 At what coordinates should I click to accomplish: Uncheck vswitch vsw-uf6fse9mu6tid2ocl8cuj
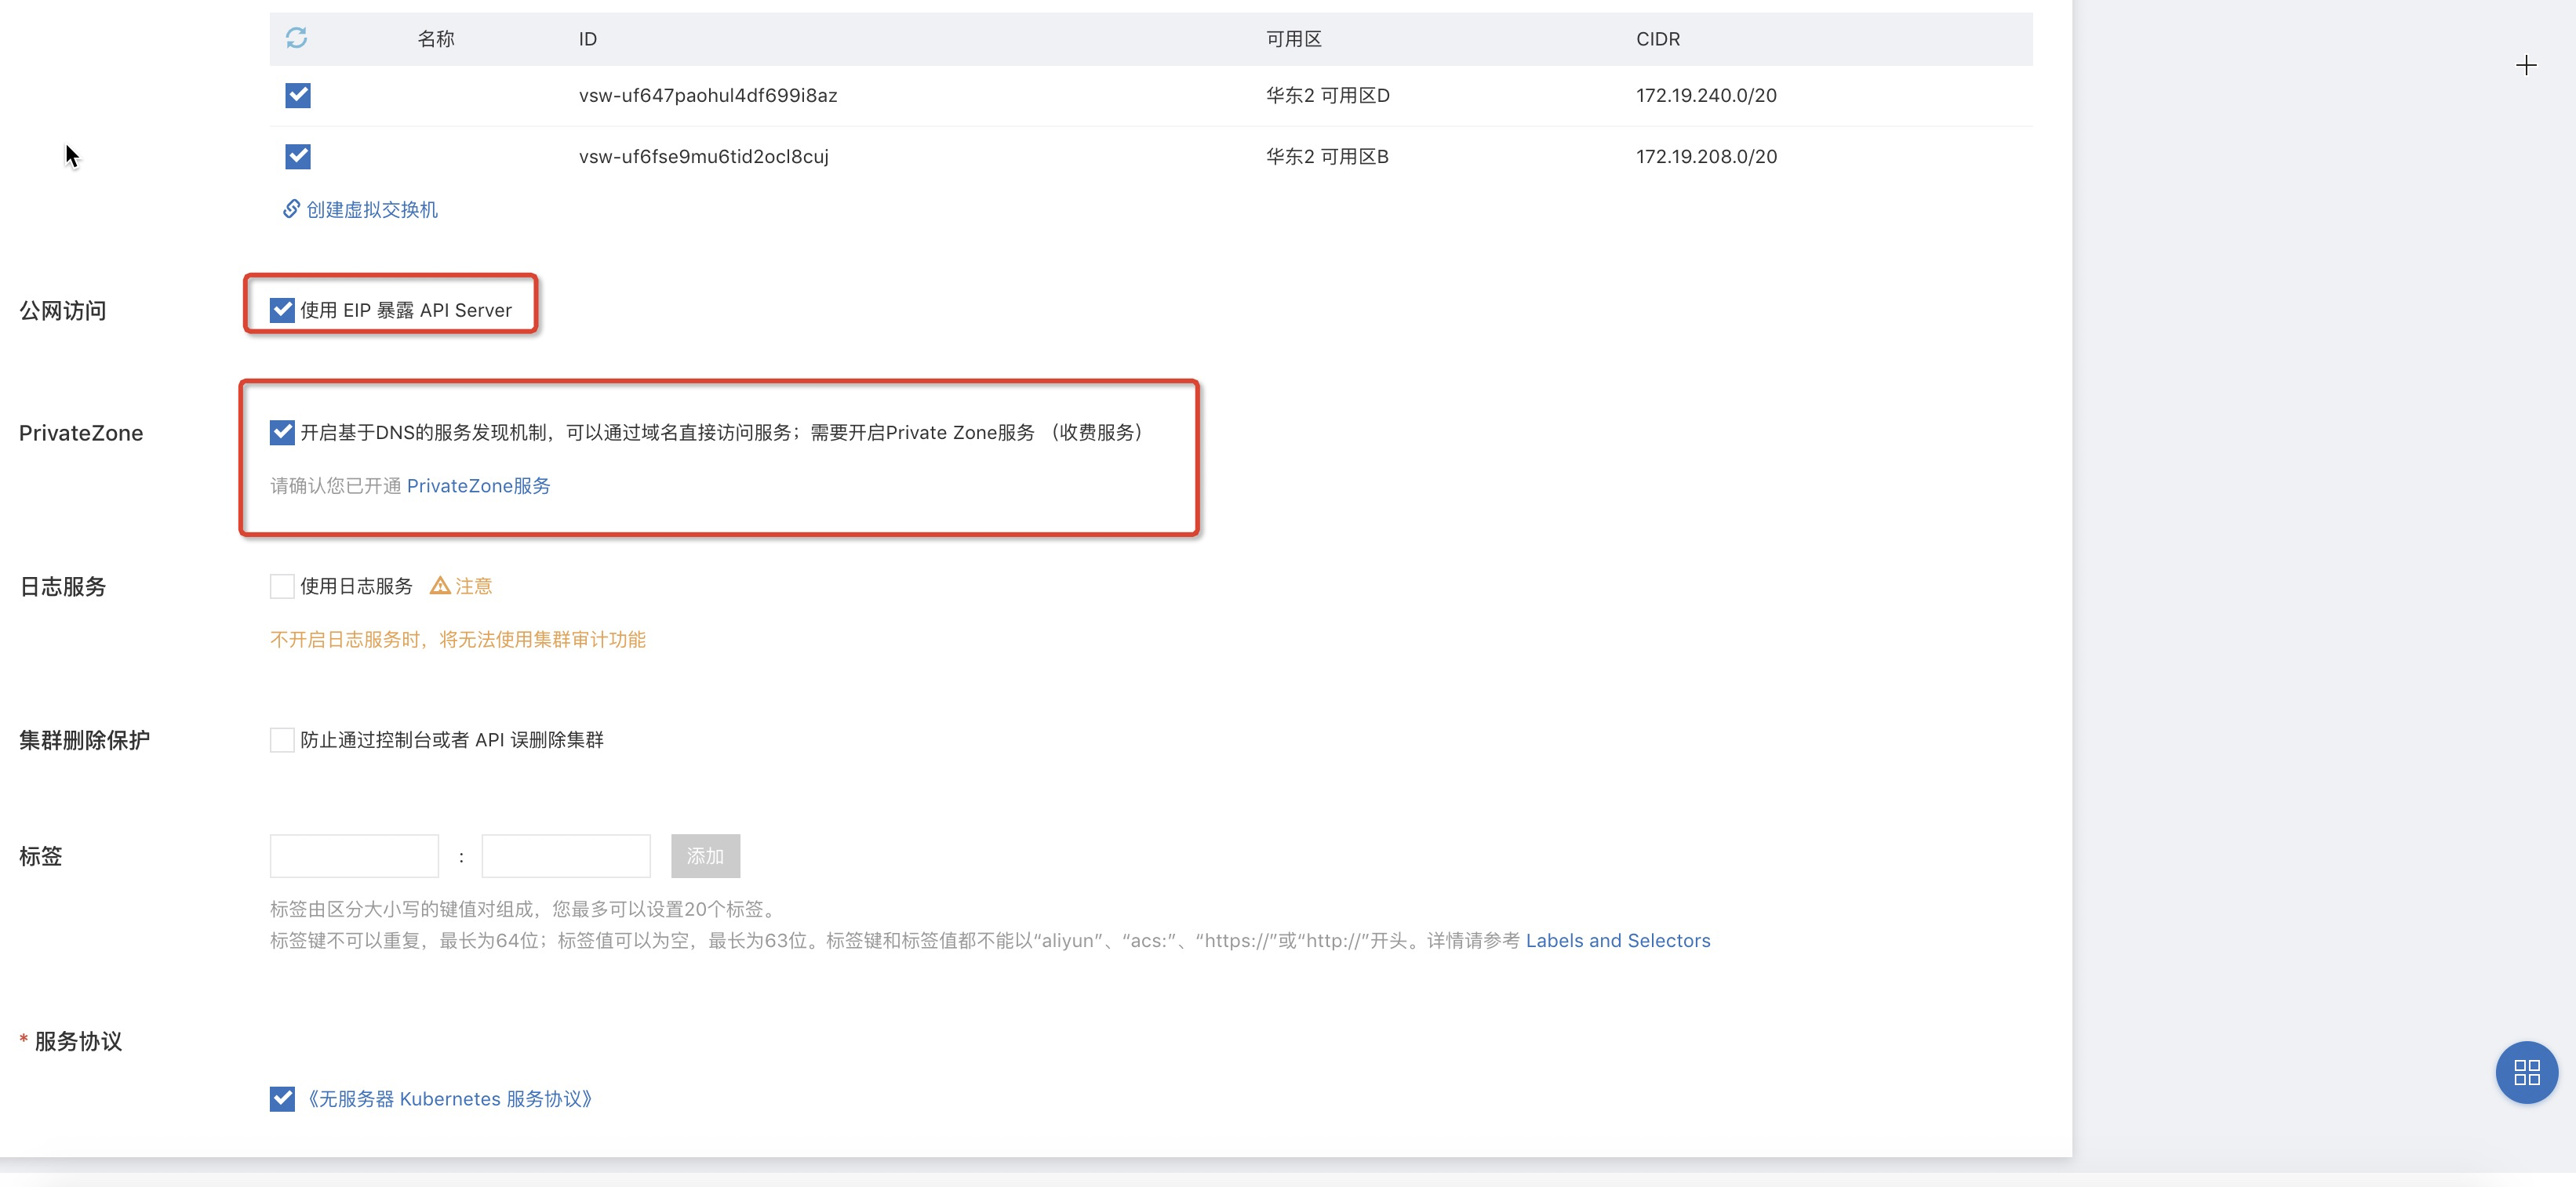click(298, 156)
